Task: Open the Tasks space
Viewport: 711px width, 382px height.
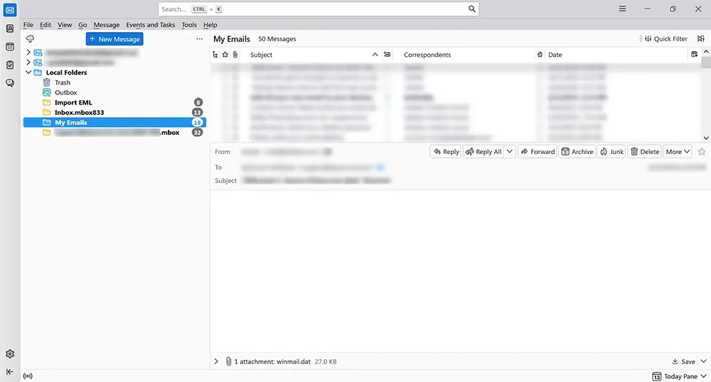Action: 10,65
